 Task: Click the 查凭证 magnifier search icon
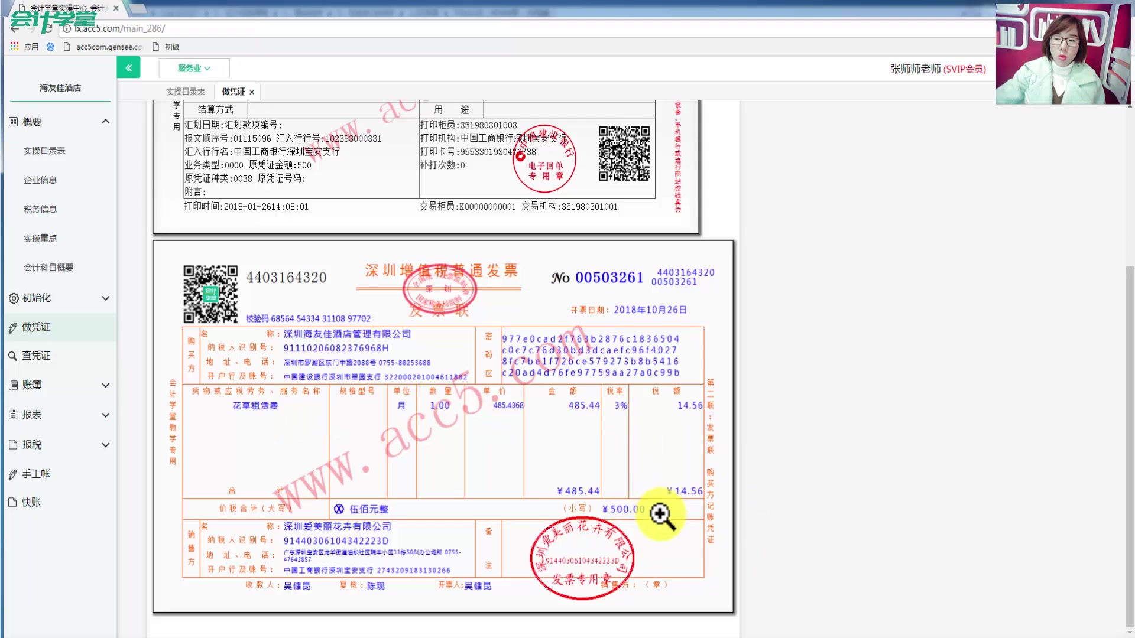click(12, 356)
